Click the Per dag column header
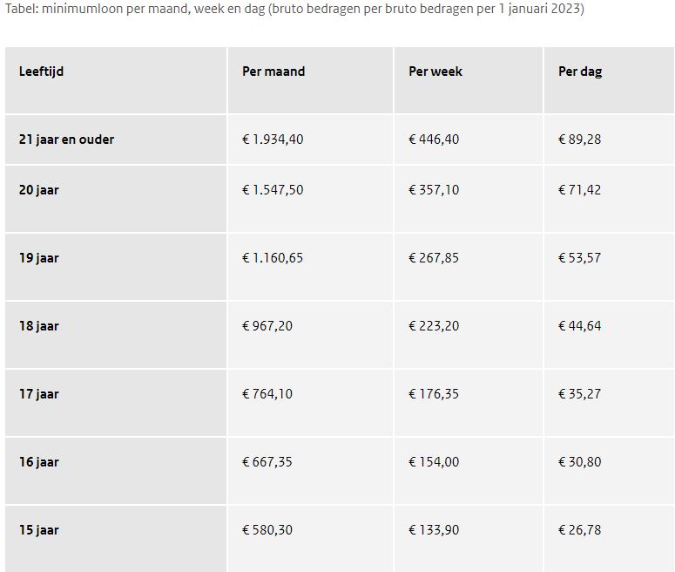This screenshot has height=572, width=675. pyautogui.click(x=580, y=71)
